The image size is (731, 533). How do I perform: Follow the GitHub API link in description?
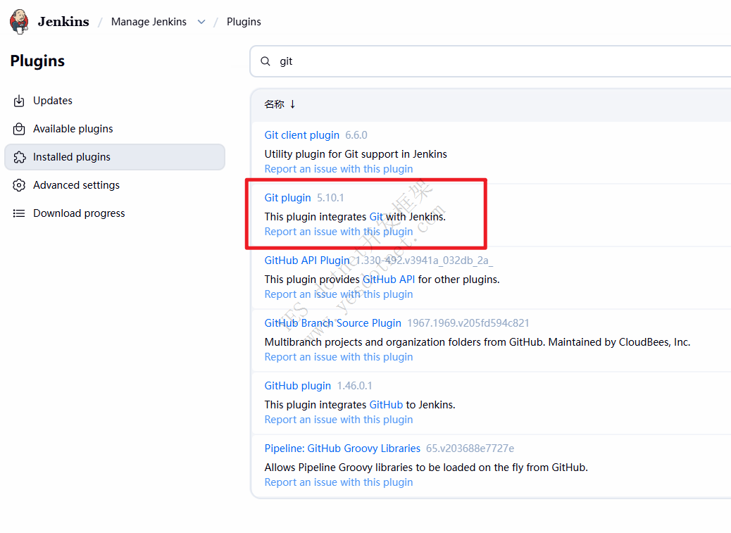389,280
